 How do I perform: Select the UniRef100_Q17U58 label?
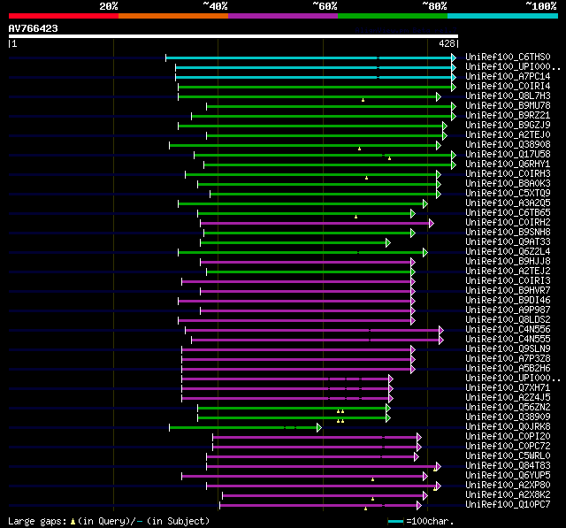(508, 155)
